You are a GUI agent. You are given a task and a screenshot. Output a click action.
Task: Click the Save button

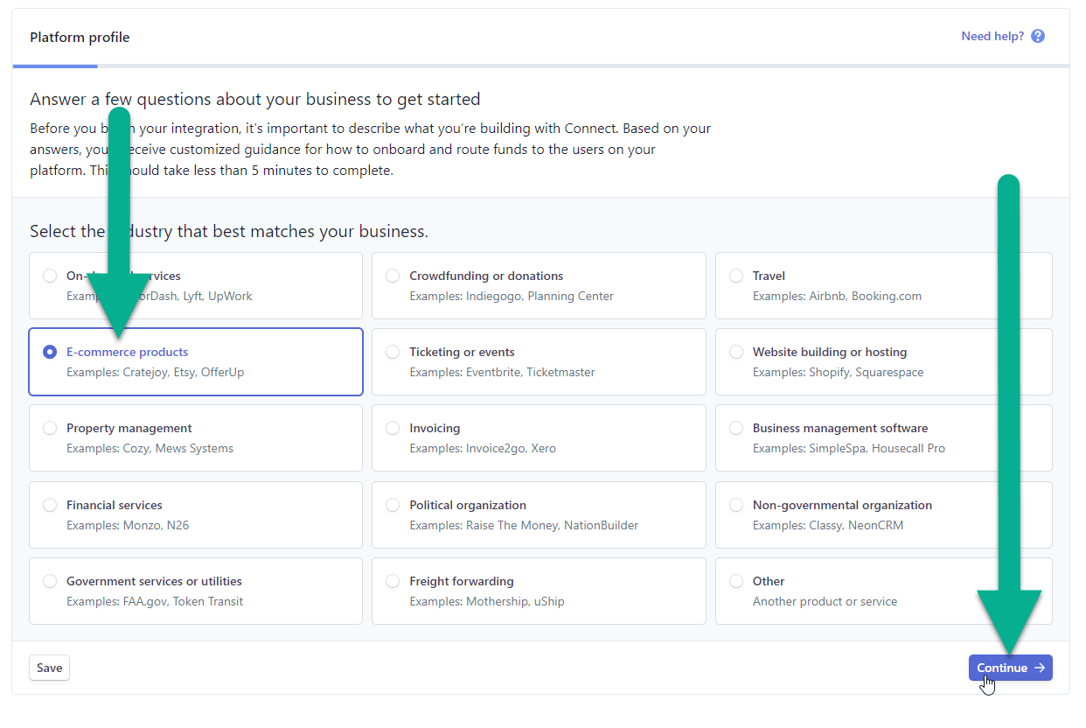[x=49, y=668]
